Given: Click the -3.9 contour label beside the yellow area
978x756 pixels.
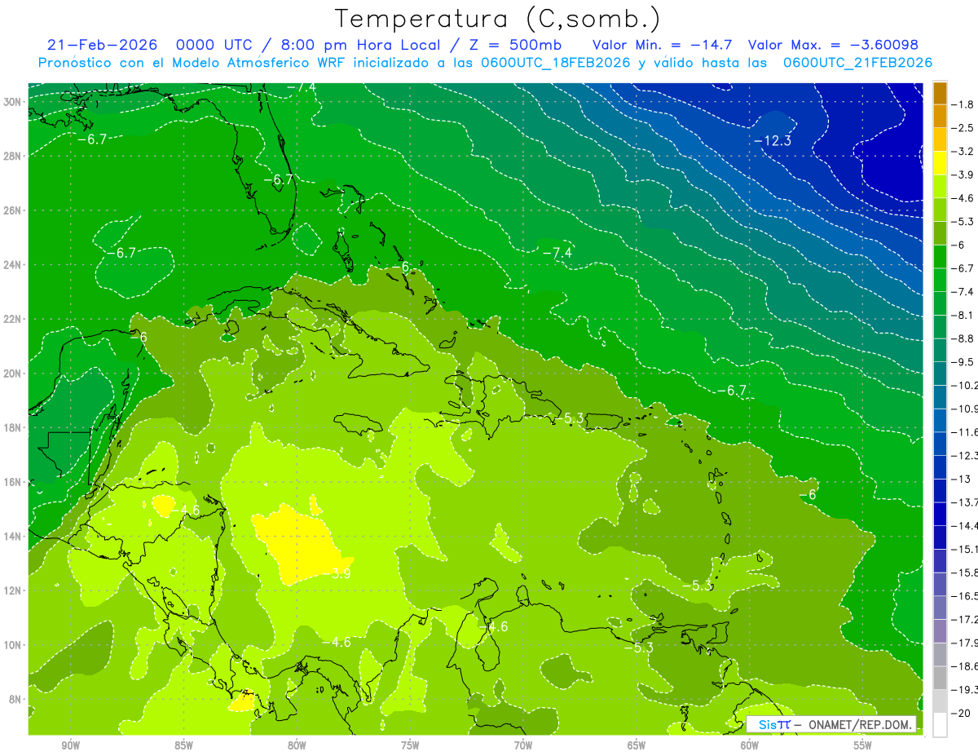Looking at the screenshot, I should click(339, 574).
